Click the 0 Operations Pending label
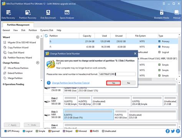Viewport: 182px width, 138px height. coord(13,84)
